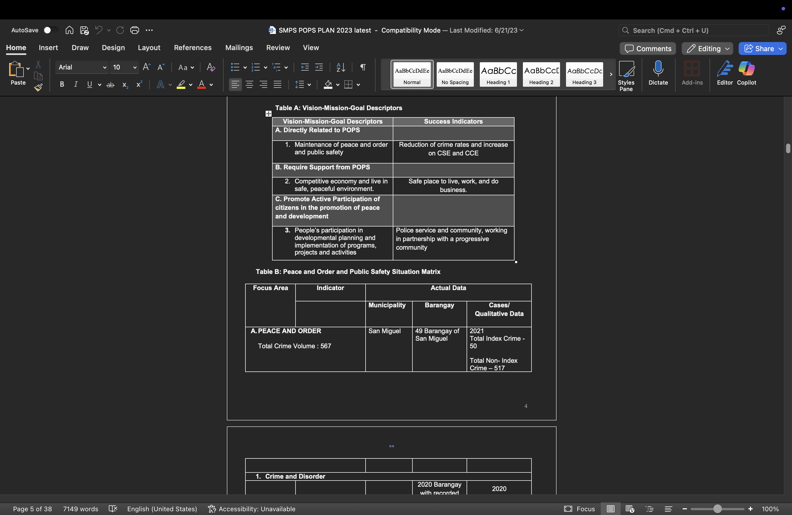Click the Search field
792x515 pixels.
pos(694,30)
